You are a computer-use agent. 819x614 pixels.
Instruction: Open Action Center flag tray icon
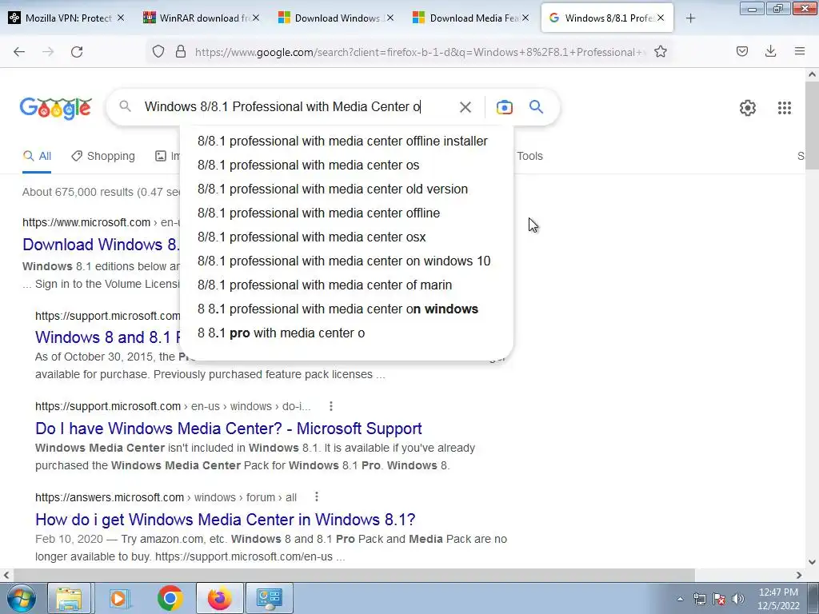coord(719,599)
